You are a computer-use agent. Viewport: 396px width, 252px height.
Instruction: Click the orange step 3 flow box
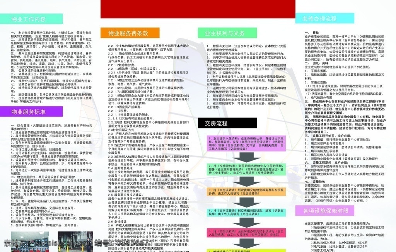[x=246, y=191]
